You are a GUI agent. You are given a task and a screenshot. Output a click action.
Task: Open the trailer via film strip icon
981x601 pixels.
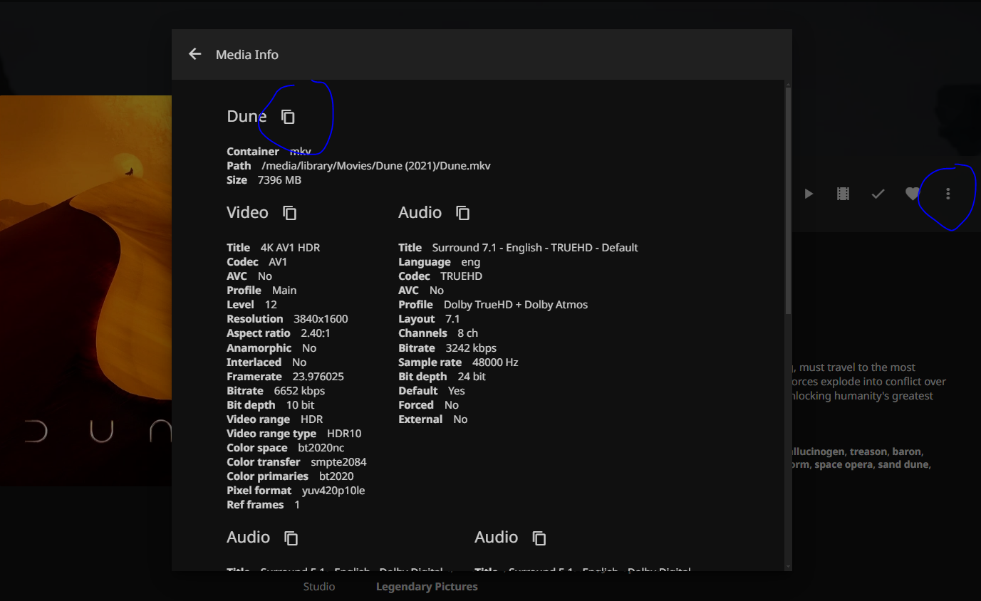[x=843, y=194]
